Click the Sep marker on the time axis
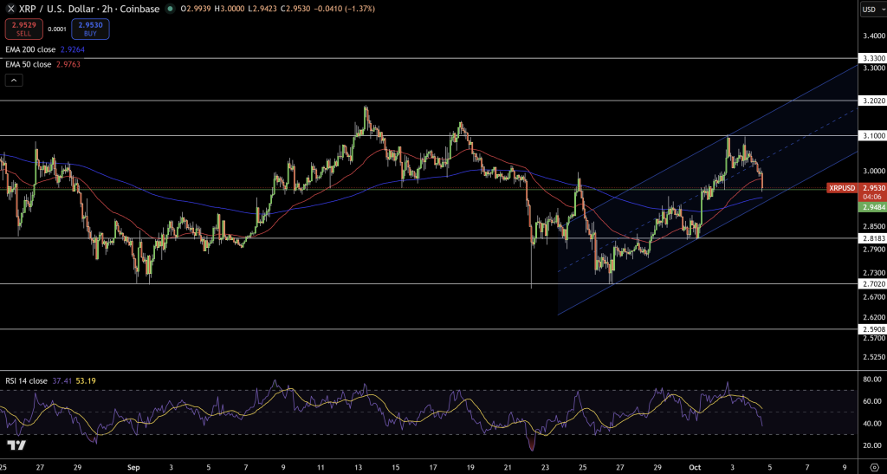Viewport: 887px width, 474px height. pyautogui.click(x=133, y=465)
